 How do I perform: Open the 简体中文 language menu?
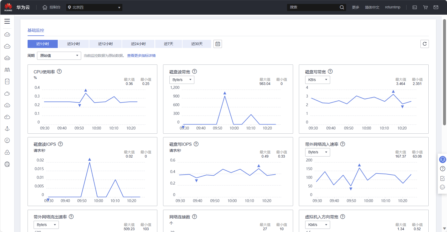pos(372,7)
